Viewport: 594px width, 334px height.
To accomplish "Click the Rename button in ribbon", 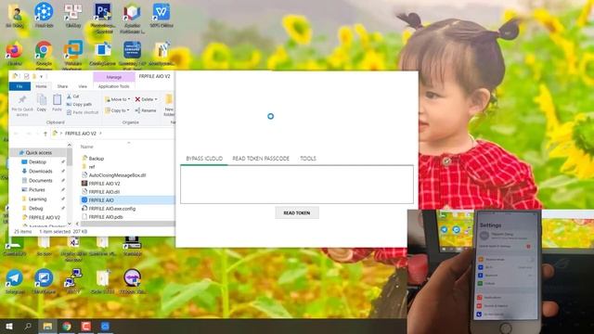I will pyautogui.click(x=146, y=110).
